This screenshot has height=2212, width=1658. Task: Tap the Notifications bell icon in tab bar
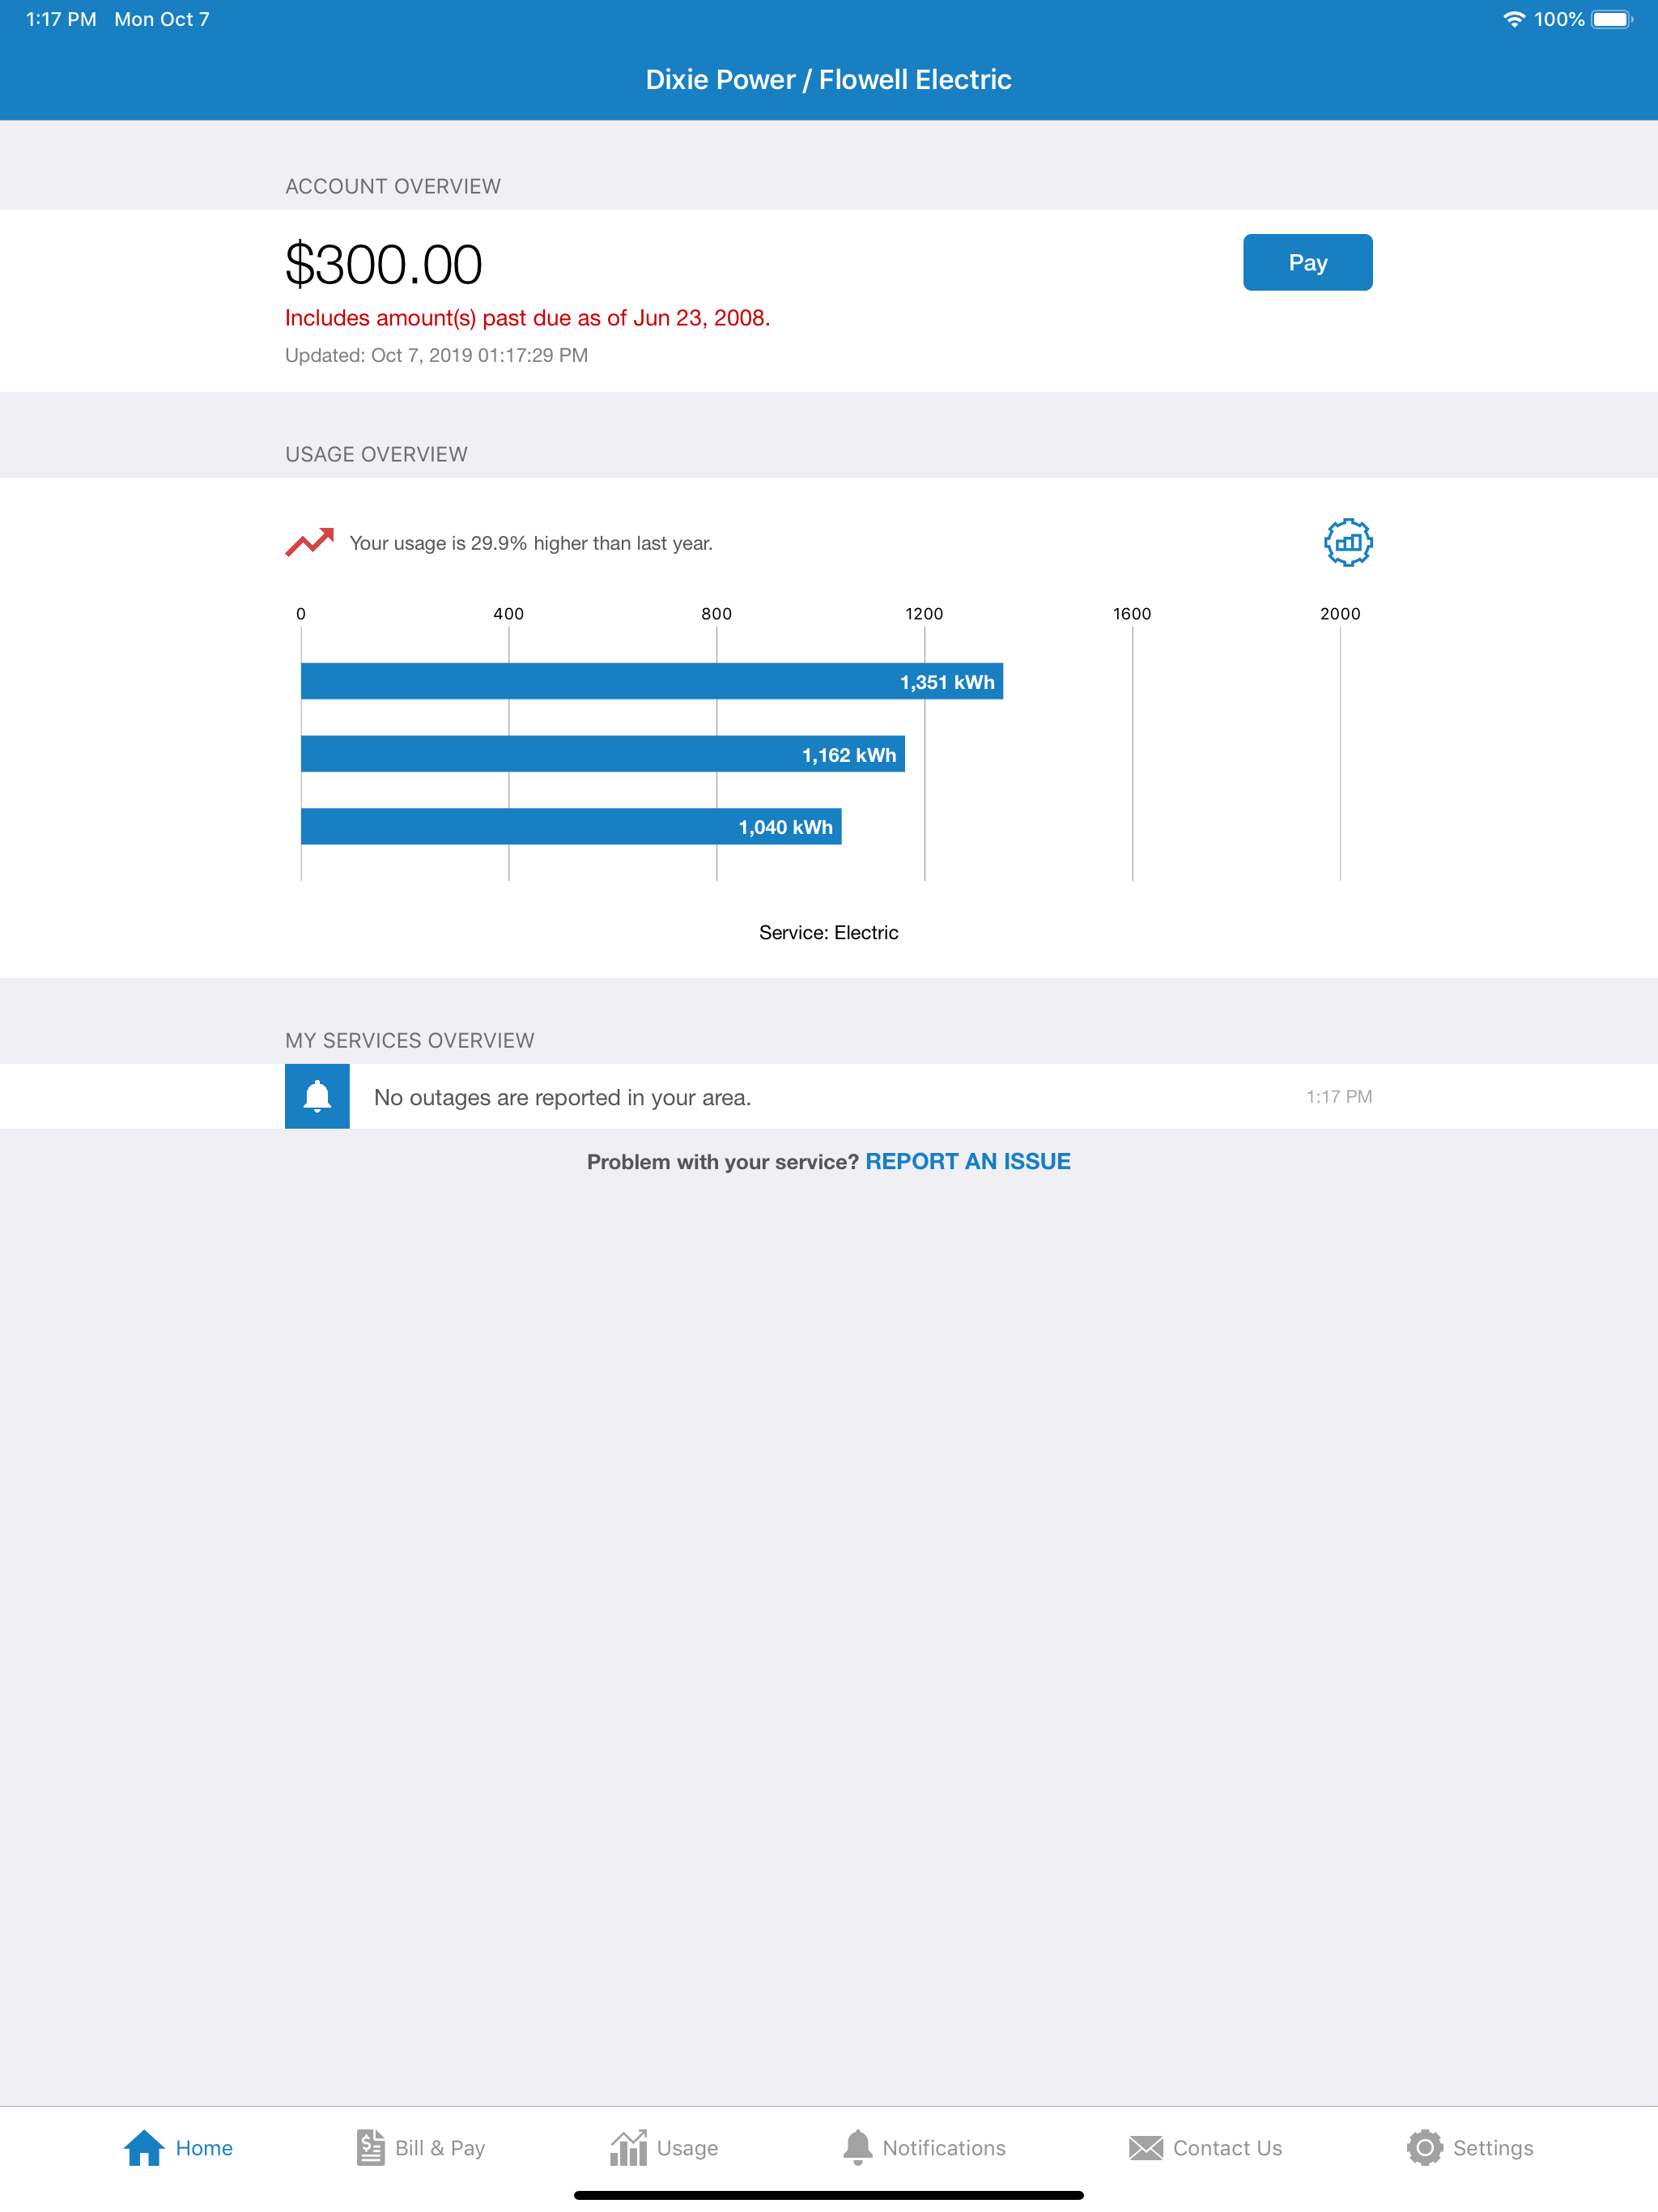point(857,2147)
